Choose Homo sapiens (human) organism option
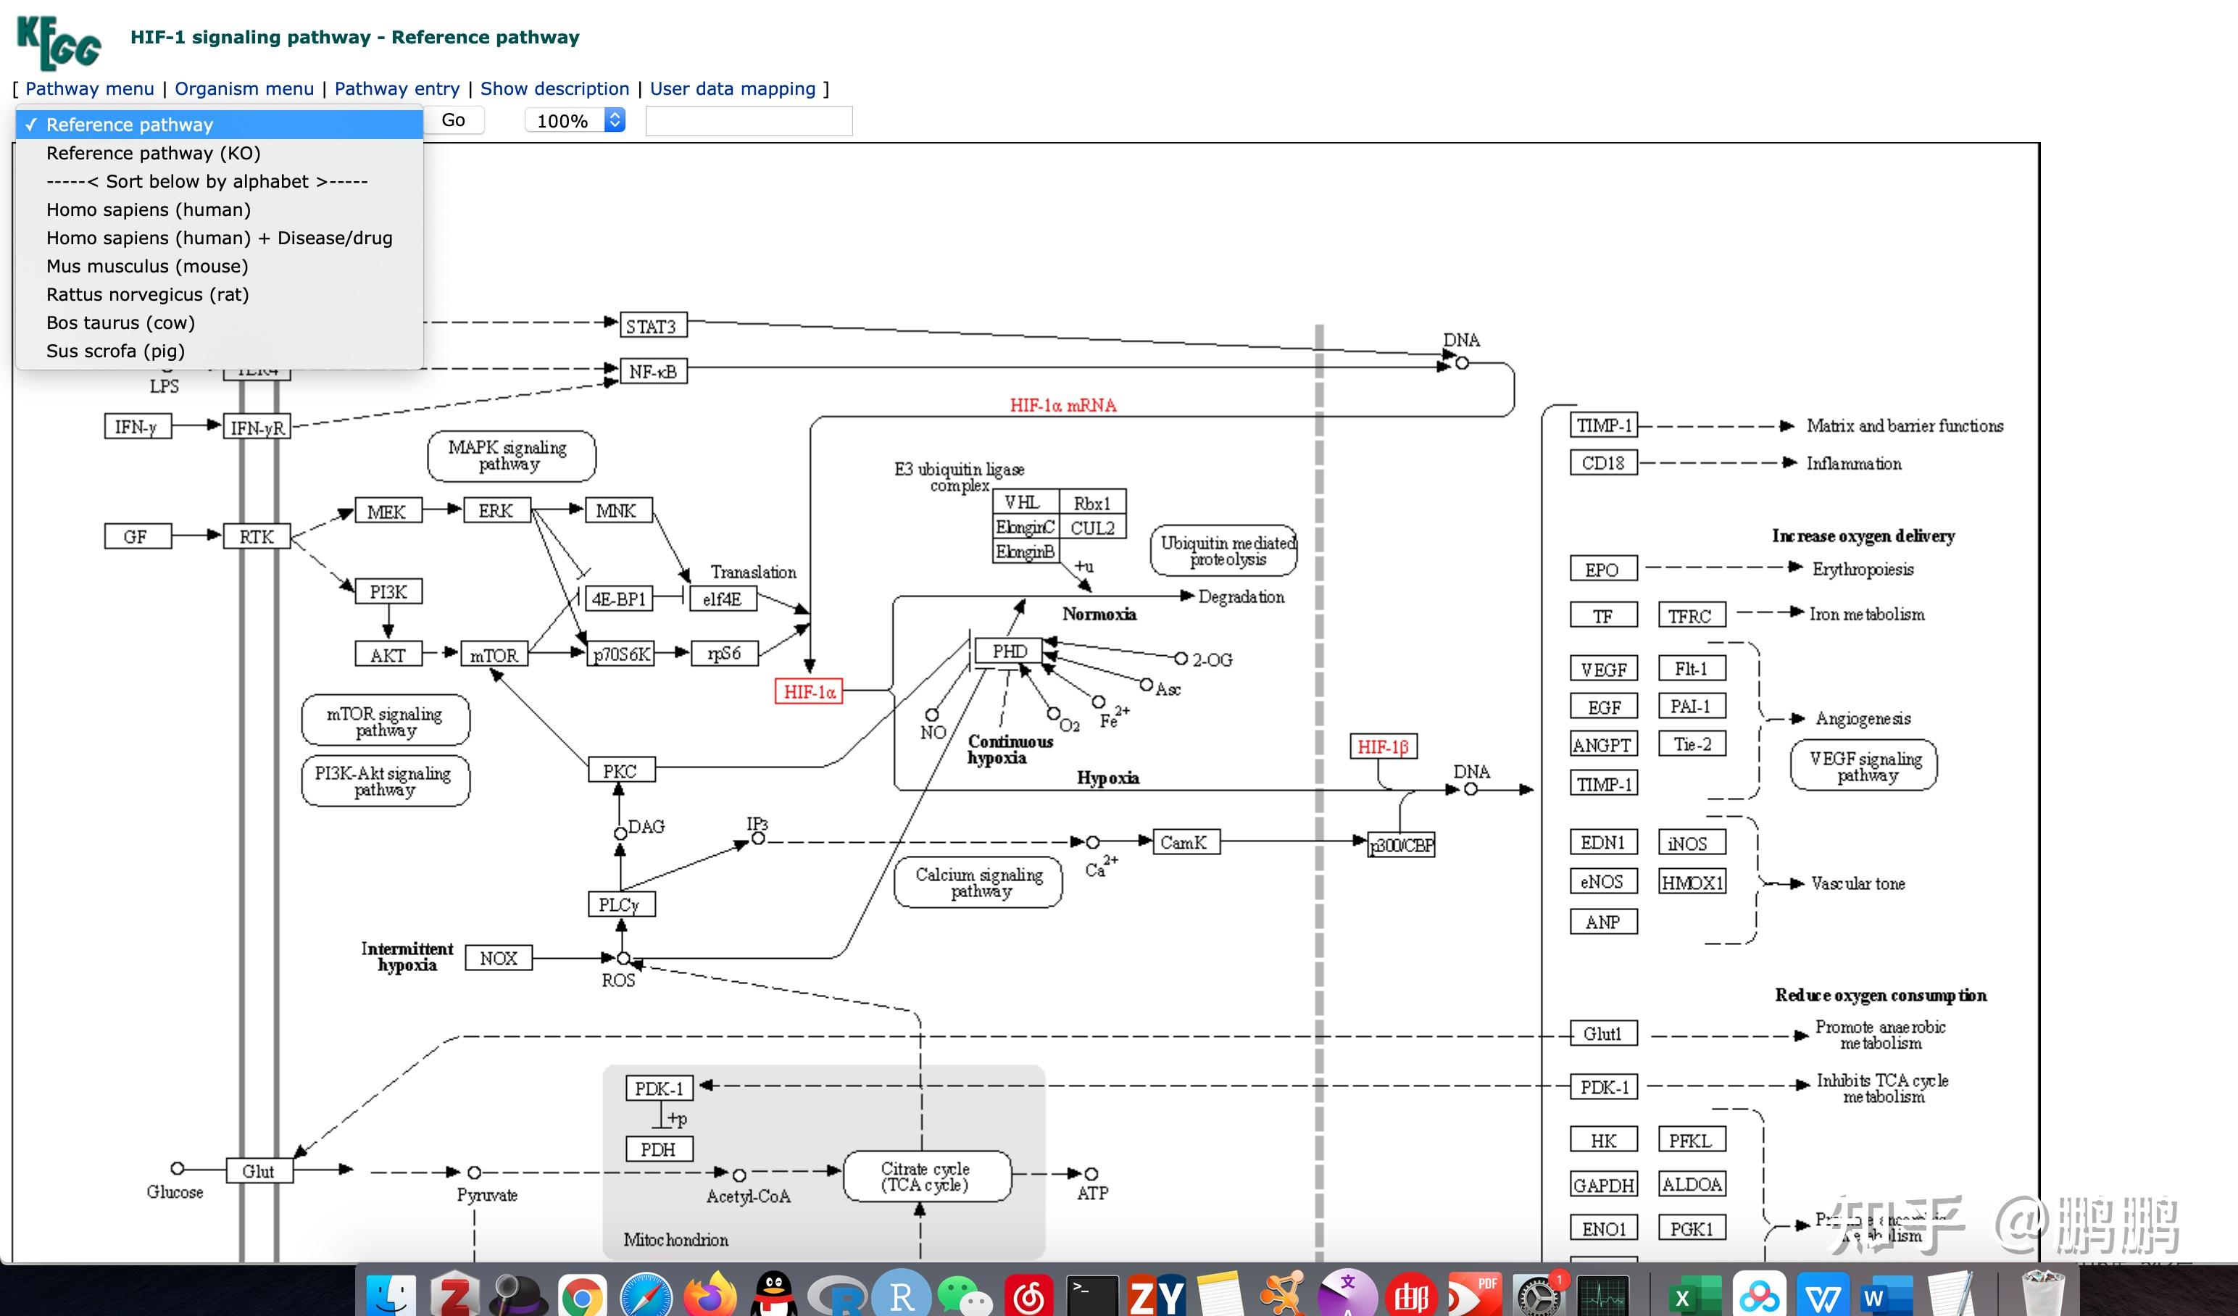The height and width of the screenshot is (1316, 2238). point(149,209)
